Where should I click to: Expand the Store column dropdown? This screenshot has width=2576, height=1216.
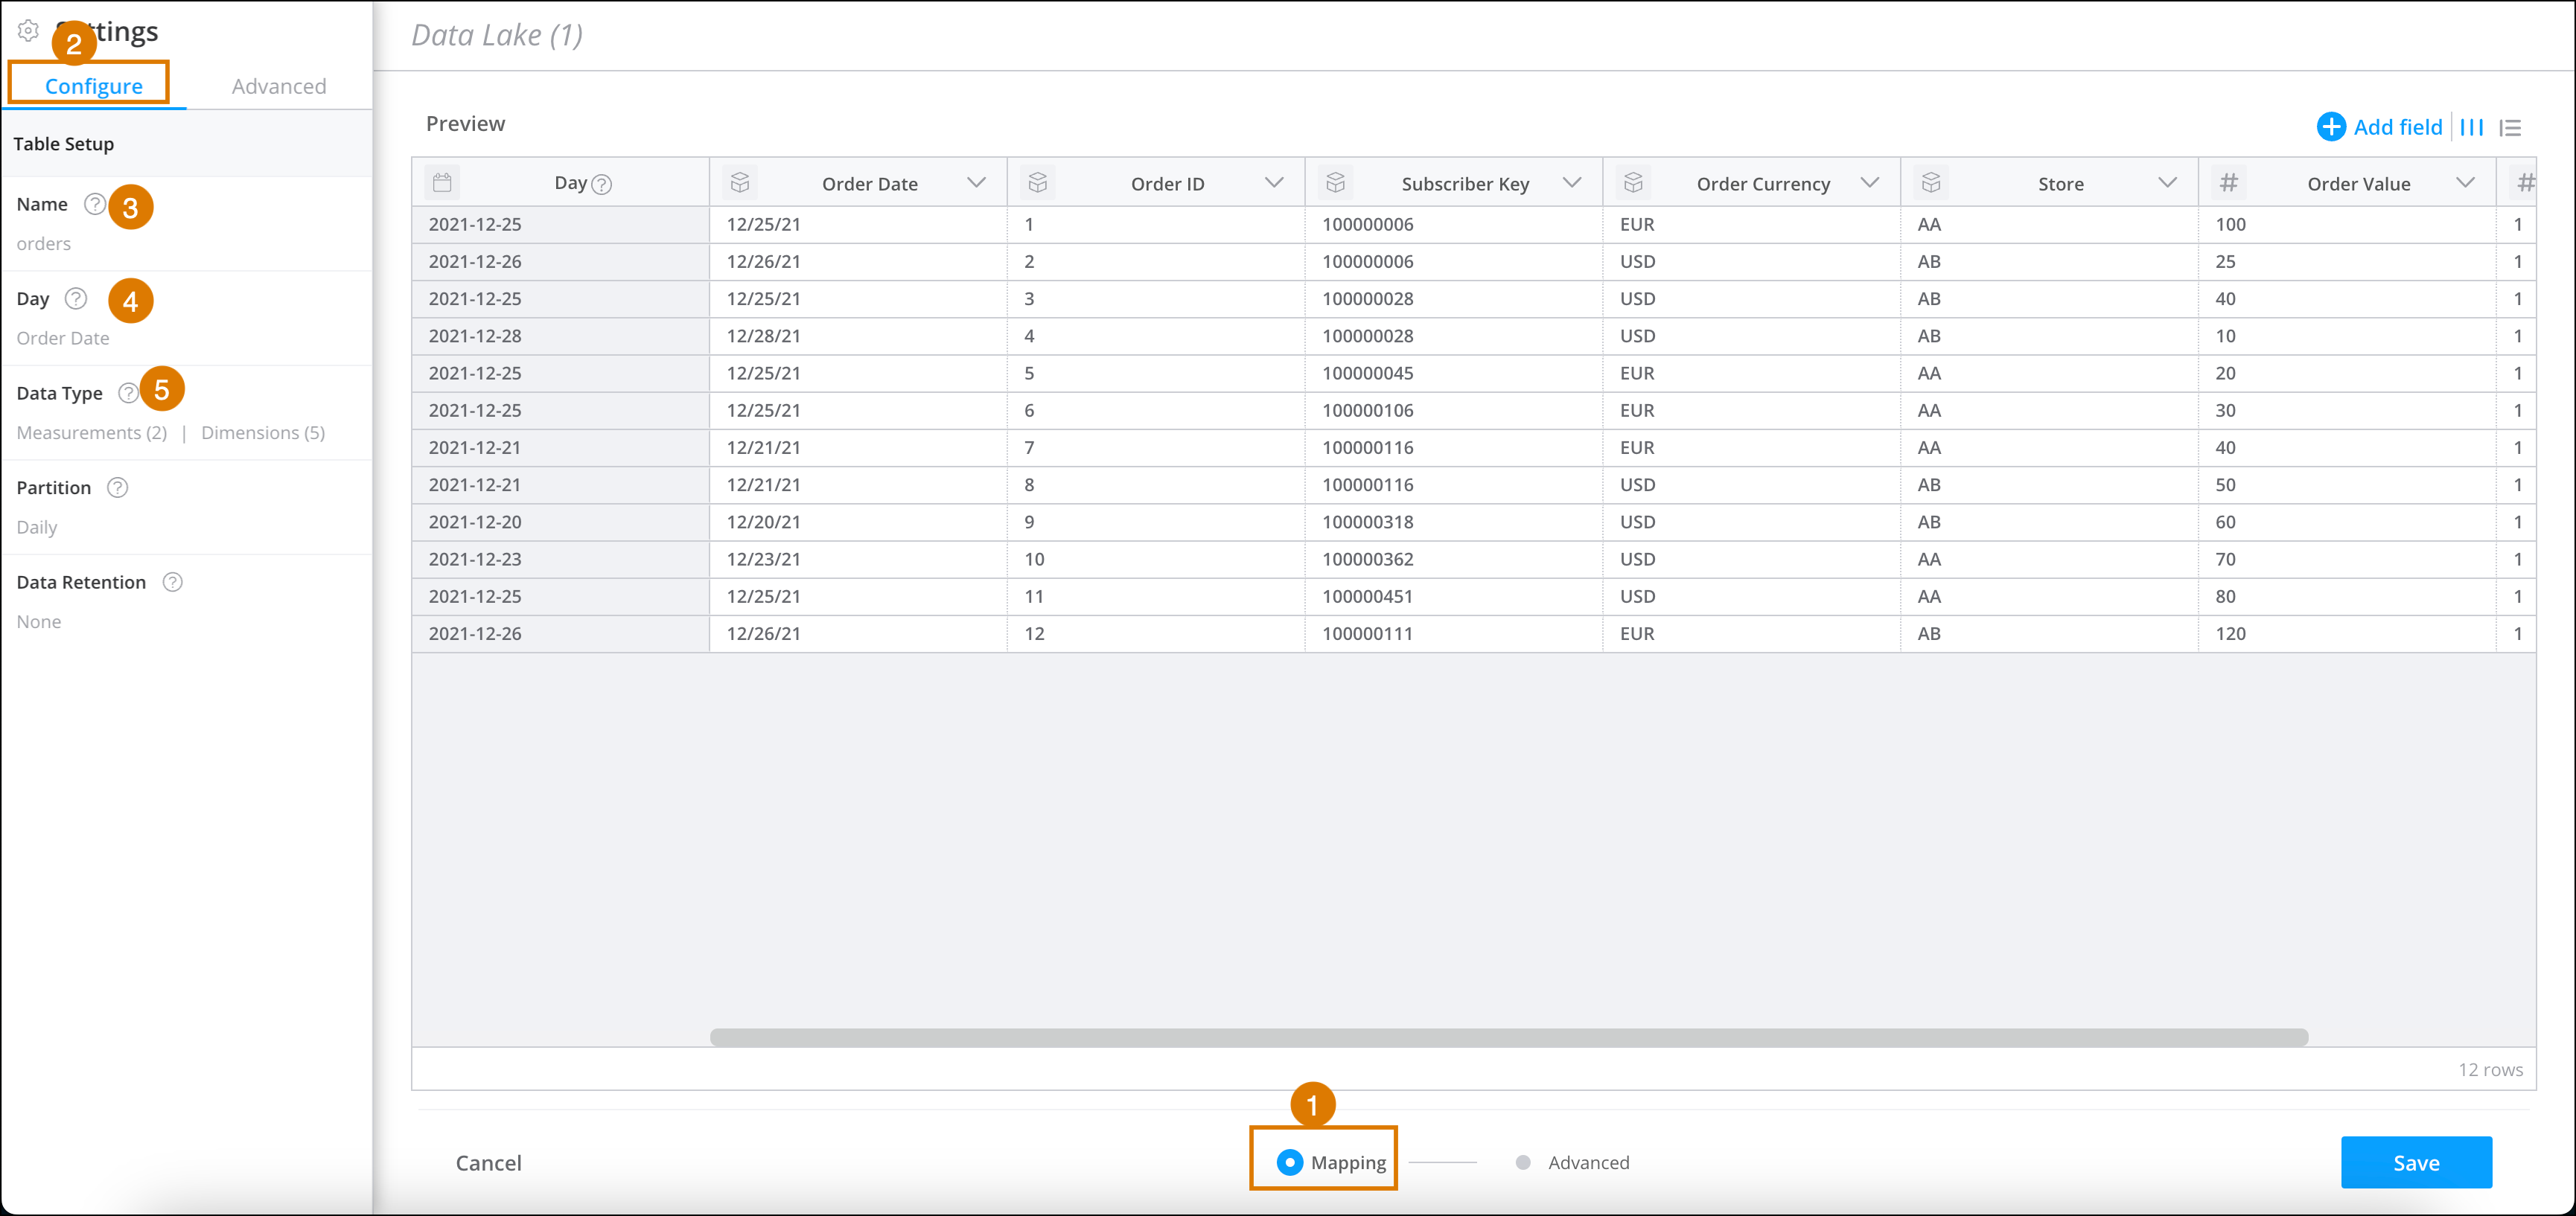pyautogui.click(x=2168, y=183)
